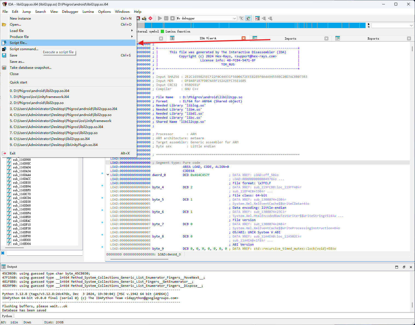Screen dimensions: 415x325
Task: Open the Options menu
Action: click(x=104, y=12)
